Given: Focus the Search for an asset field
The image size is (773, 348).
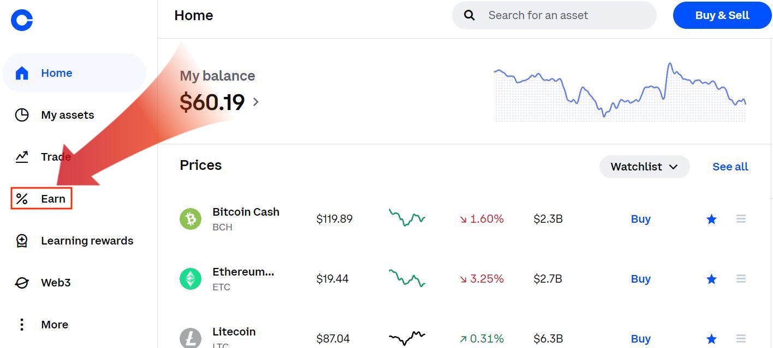Looking at the screenshot, I should [x=562, y=15].
